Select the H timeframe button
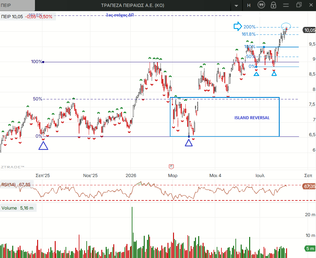Image resolution: width=316 pixels, height=258 pixels. tap(249, 6)
